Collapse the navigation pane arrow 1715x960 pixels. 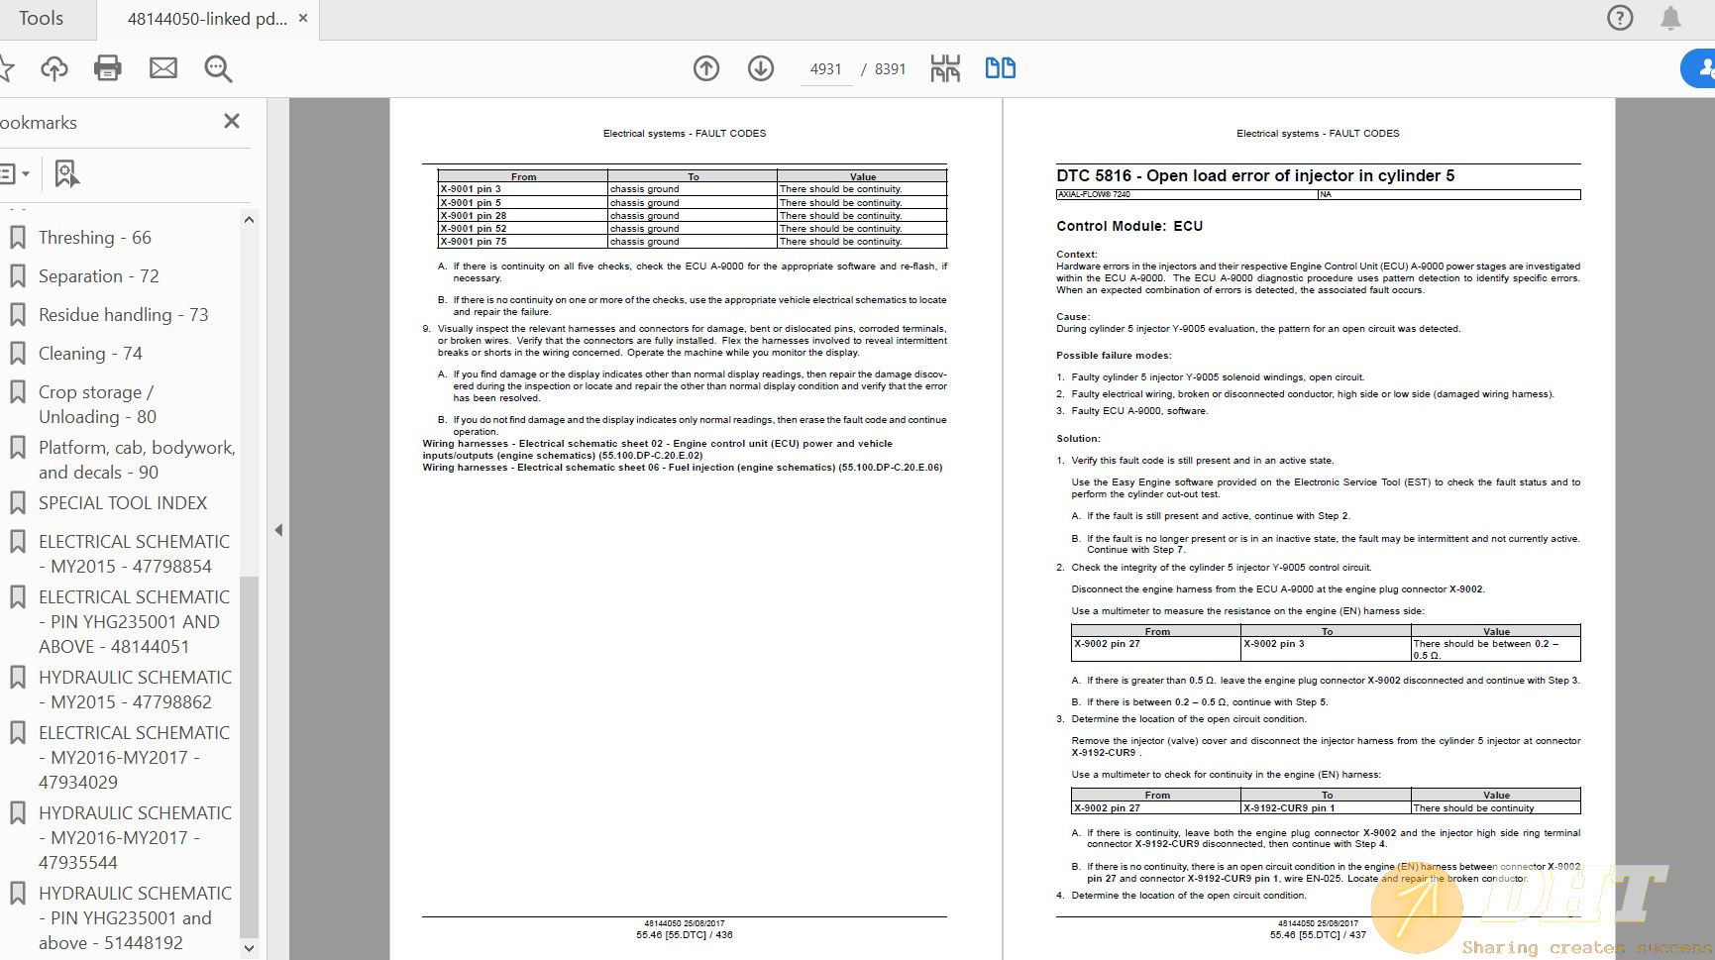pos(278,530)
